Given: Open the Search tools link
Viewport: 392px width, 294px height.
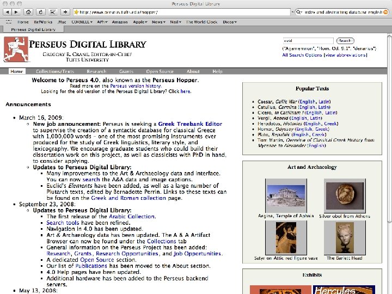Looking at the screenshot, I should point(63,223).
